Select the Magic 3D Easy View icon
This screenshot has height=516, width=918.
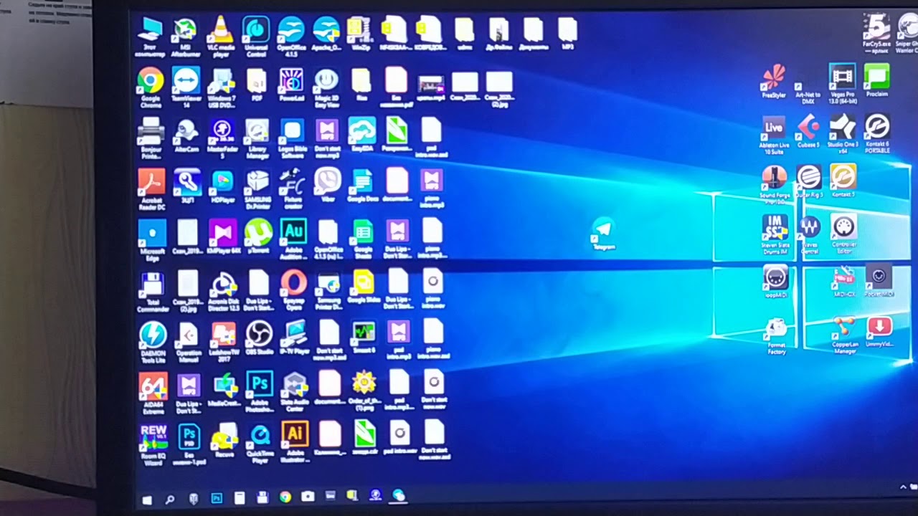[x=326, y=87]
